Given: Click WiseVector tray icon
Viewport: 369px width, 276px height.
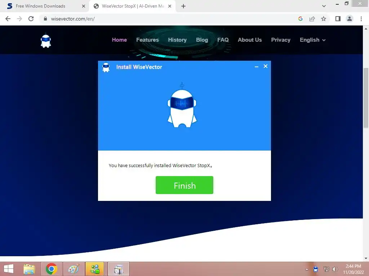Looking at the screenshot, I should tap(316, 269).
